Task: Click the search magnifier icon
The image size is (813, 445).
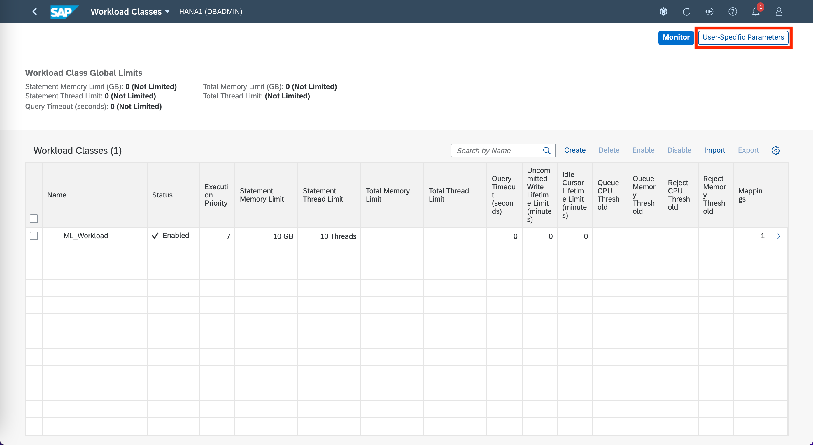Action: tap(547, 151)
